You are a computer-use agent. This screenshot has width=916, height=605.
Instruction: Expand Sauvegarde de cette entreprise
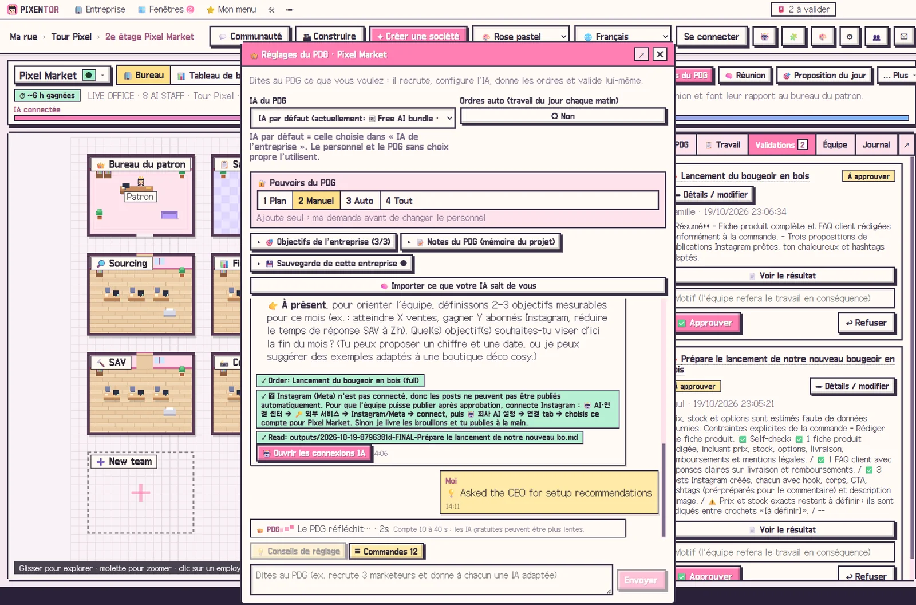[x=331, y=264]
